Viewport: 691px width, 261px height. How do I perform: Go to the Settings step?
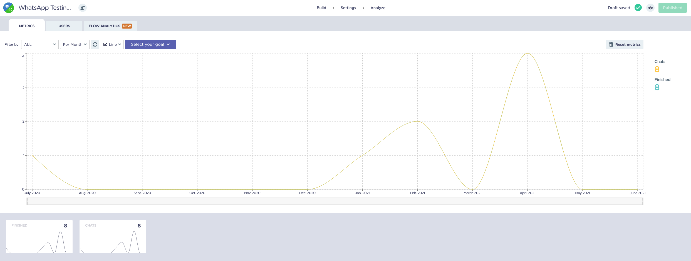point(348,8)
